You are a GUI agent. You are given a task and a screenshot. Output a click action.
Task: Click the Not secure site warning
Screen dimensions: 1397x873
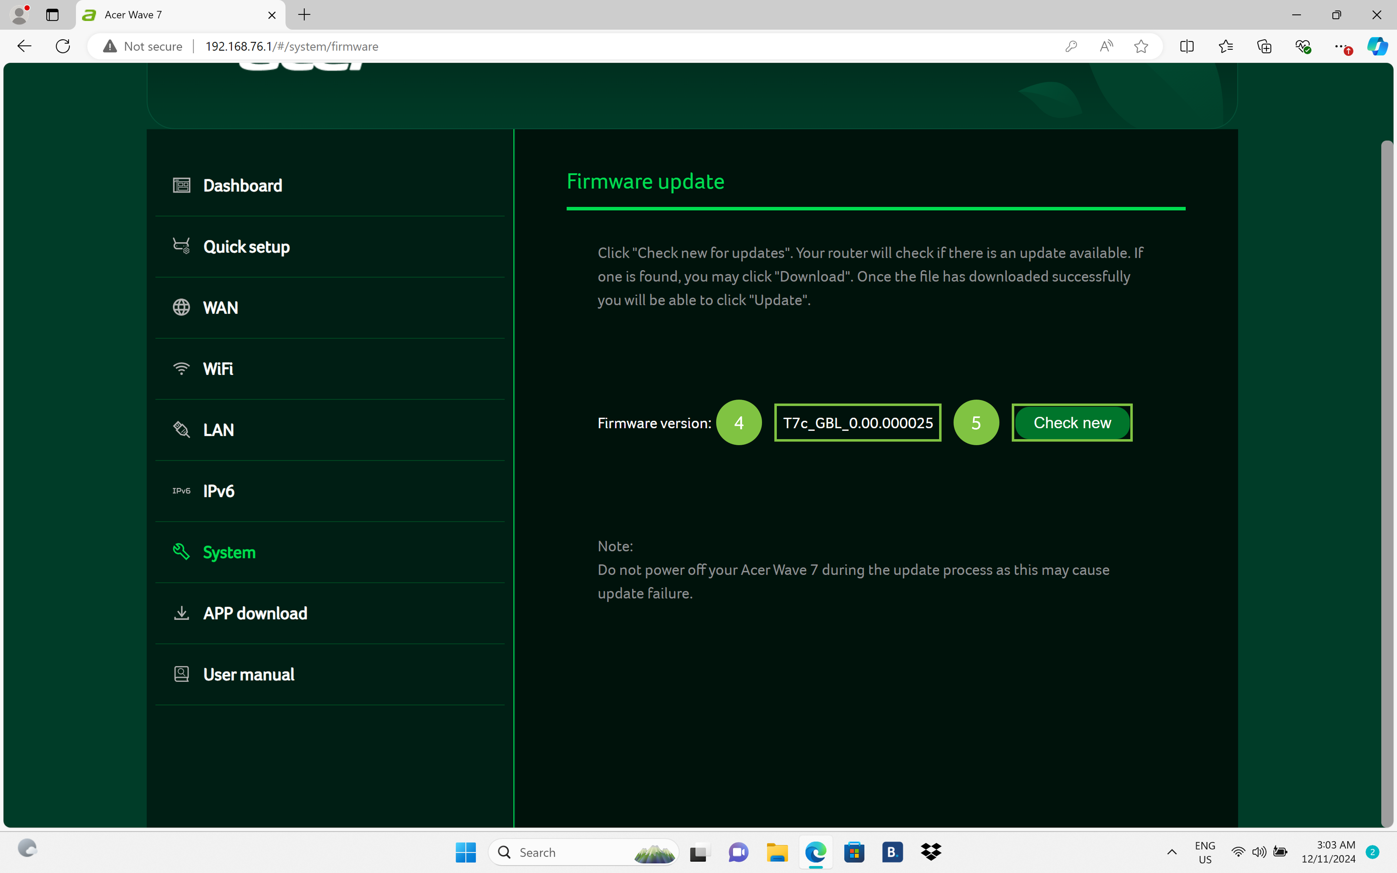[143, 46]
